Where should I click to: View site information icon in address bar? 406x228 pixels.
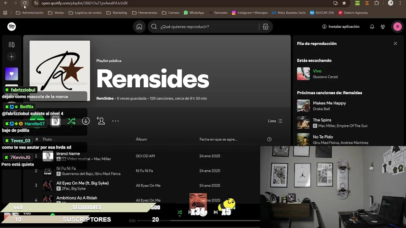pos(36,3)
